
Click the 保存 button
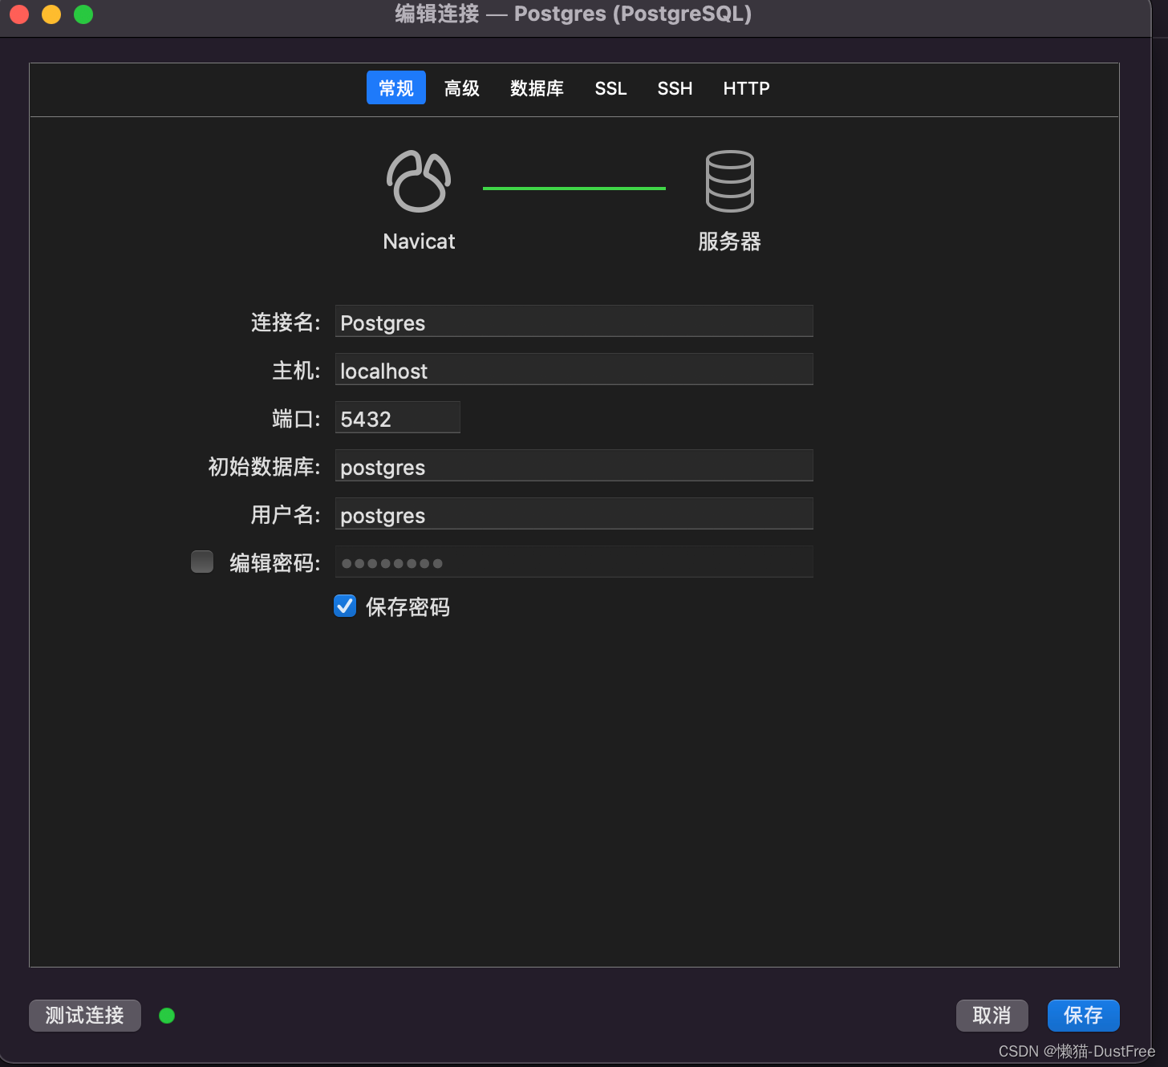pos(1083,1016)
